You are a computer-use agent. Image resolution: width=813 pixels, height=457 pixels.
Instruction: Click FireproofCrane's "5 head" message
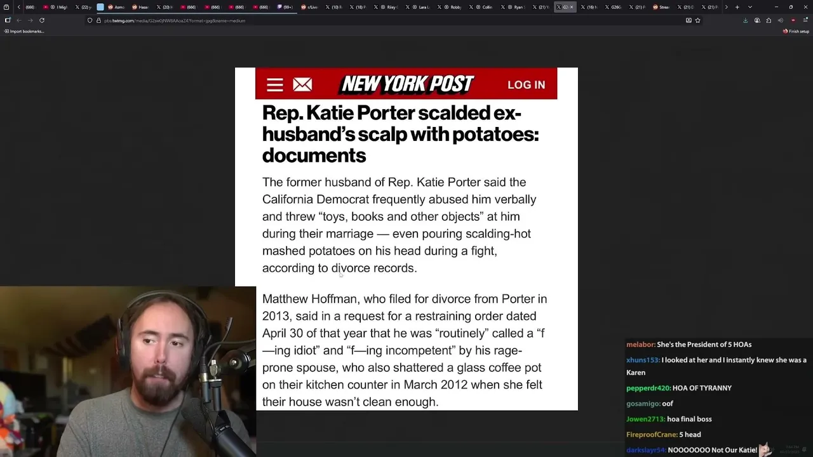click(x=663, y=434)
